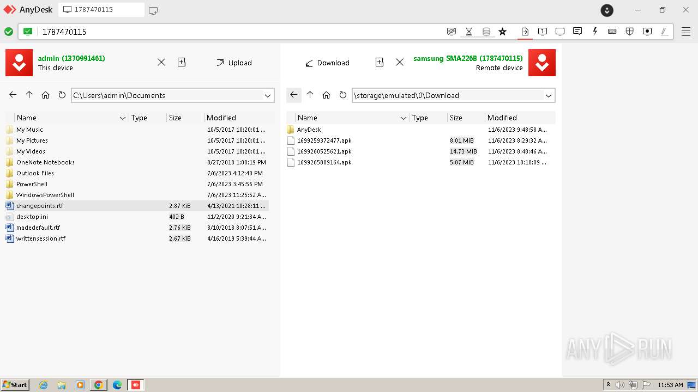Click the remote panel delete X icon
The height and width of the screenshot is (392, 698).
pos(400,62)
